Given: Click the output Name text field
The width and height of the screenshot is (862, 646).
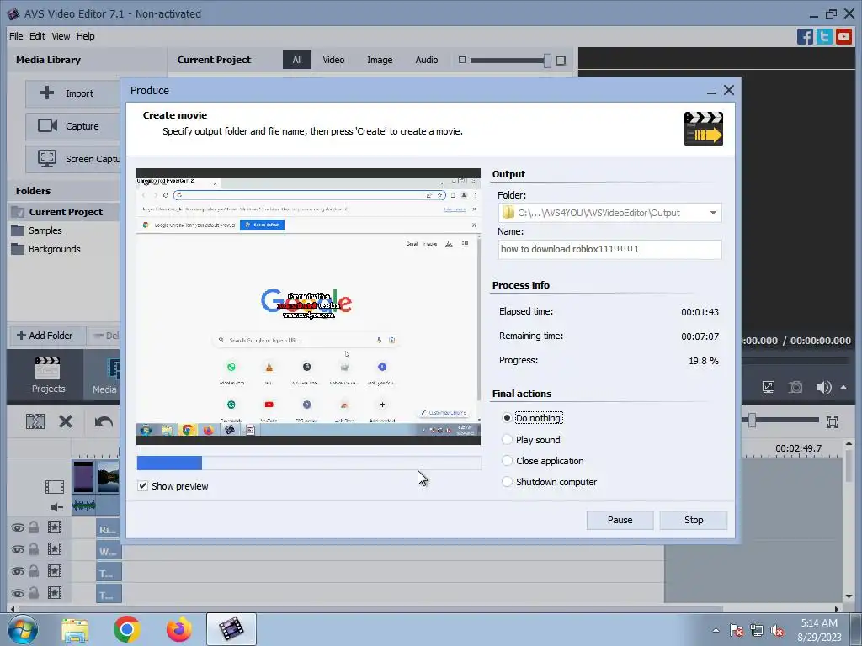Looking at the screenshot, I should (609, 249).
